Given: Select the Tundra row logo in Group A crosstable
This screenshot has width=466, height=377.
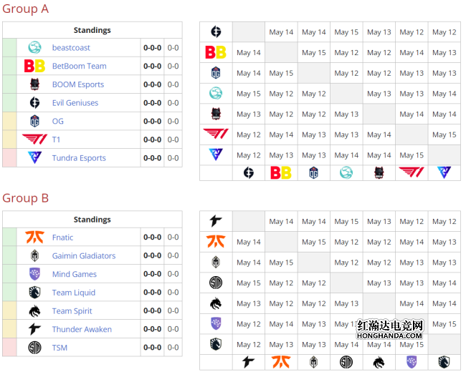Looking at the screenshot, I should tap(216, 155).
